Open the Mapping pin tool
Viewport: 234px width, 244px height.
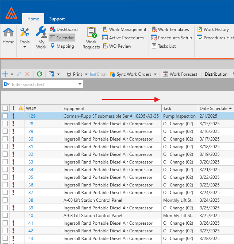click(62, 46)
